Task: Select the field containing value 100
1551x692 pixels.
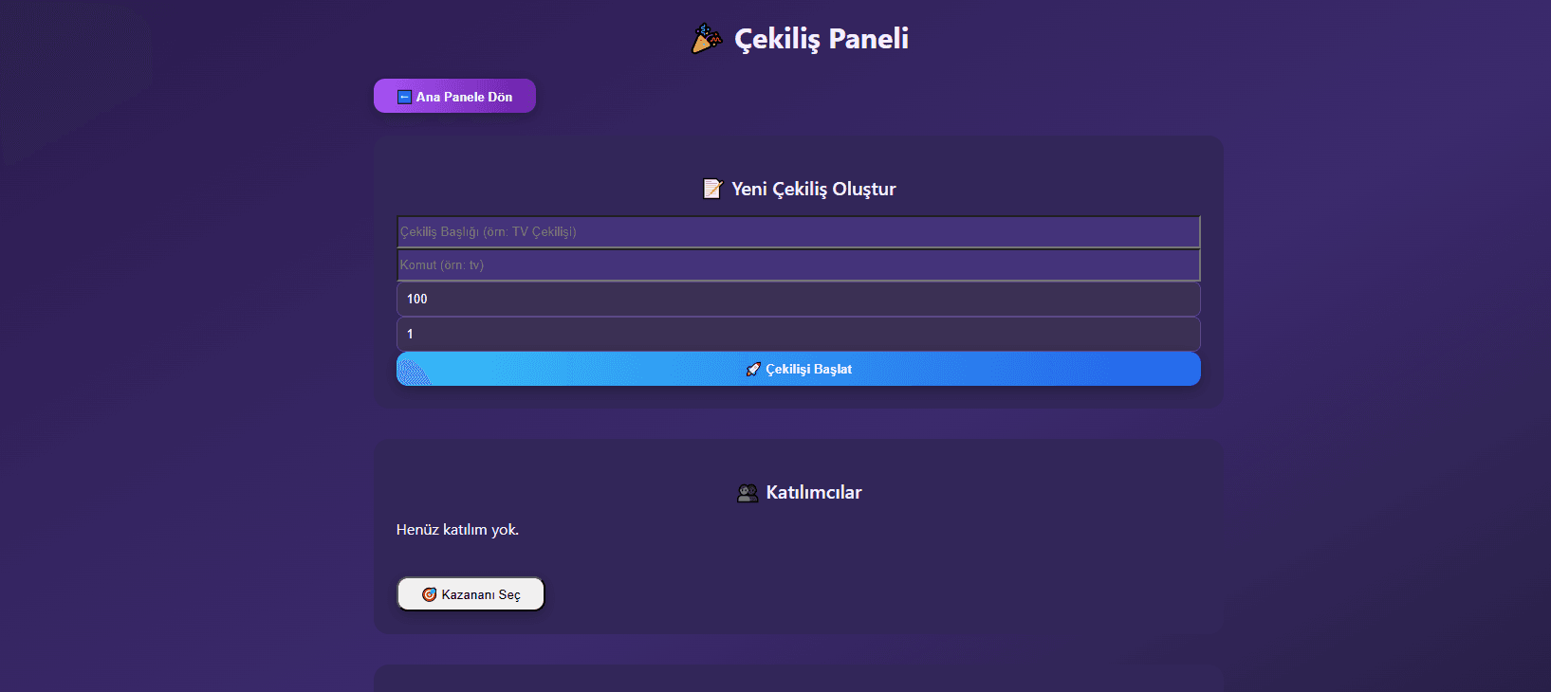Action: click(x=798, y=300)
